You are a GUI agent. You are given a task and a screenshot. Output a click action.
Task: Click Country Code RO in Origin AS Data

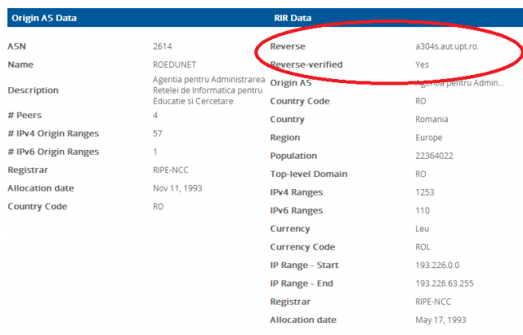point(158,206)
